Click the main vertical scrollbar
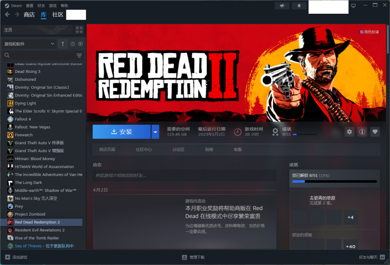Screen dimensions: 390x265 point(388,39)
